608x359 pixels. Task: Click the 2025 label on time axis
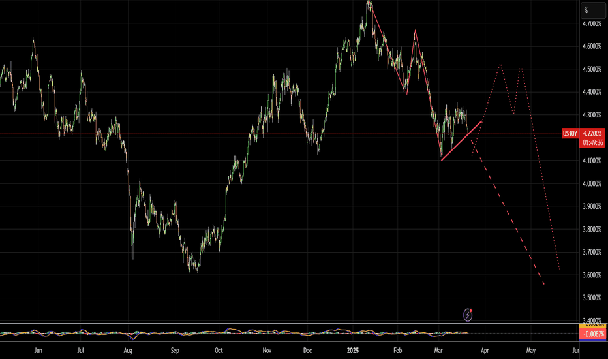point(353,351)
